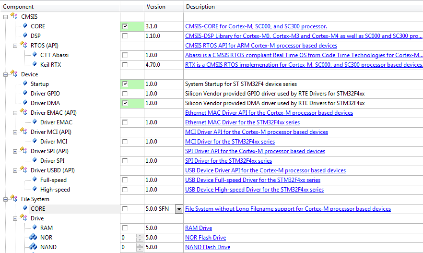Select the High-speed tree item
Image resolution: width=423 pixels, height=253 pixels.
(x=55, y=190)
